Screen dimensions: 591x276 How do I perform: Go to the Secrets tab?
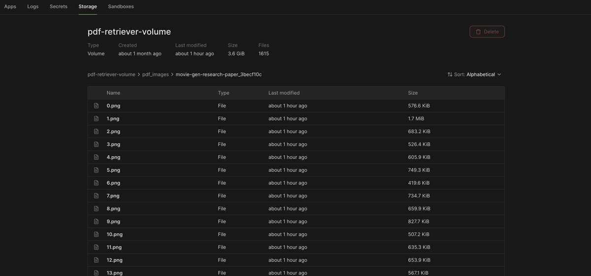pyautogui.click(x=59, y=6)
